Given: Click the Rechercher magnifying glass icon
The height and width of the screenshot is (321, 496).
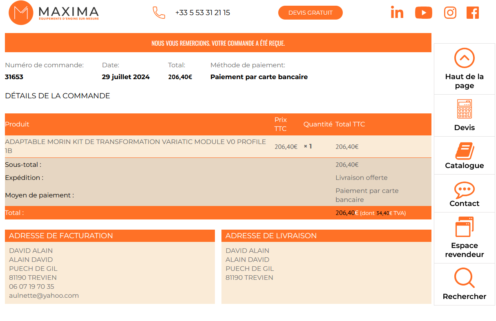Looking at the screenshot, I should click(464, 278).
